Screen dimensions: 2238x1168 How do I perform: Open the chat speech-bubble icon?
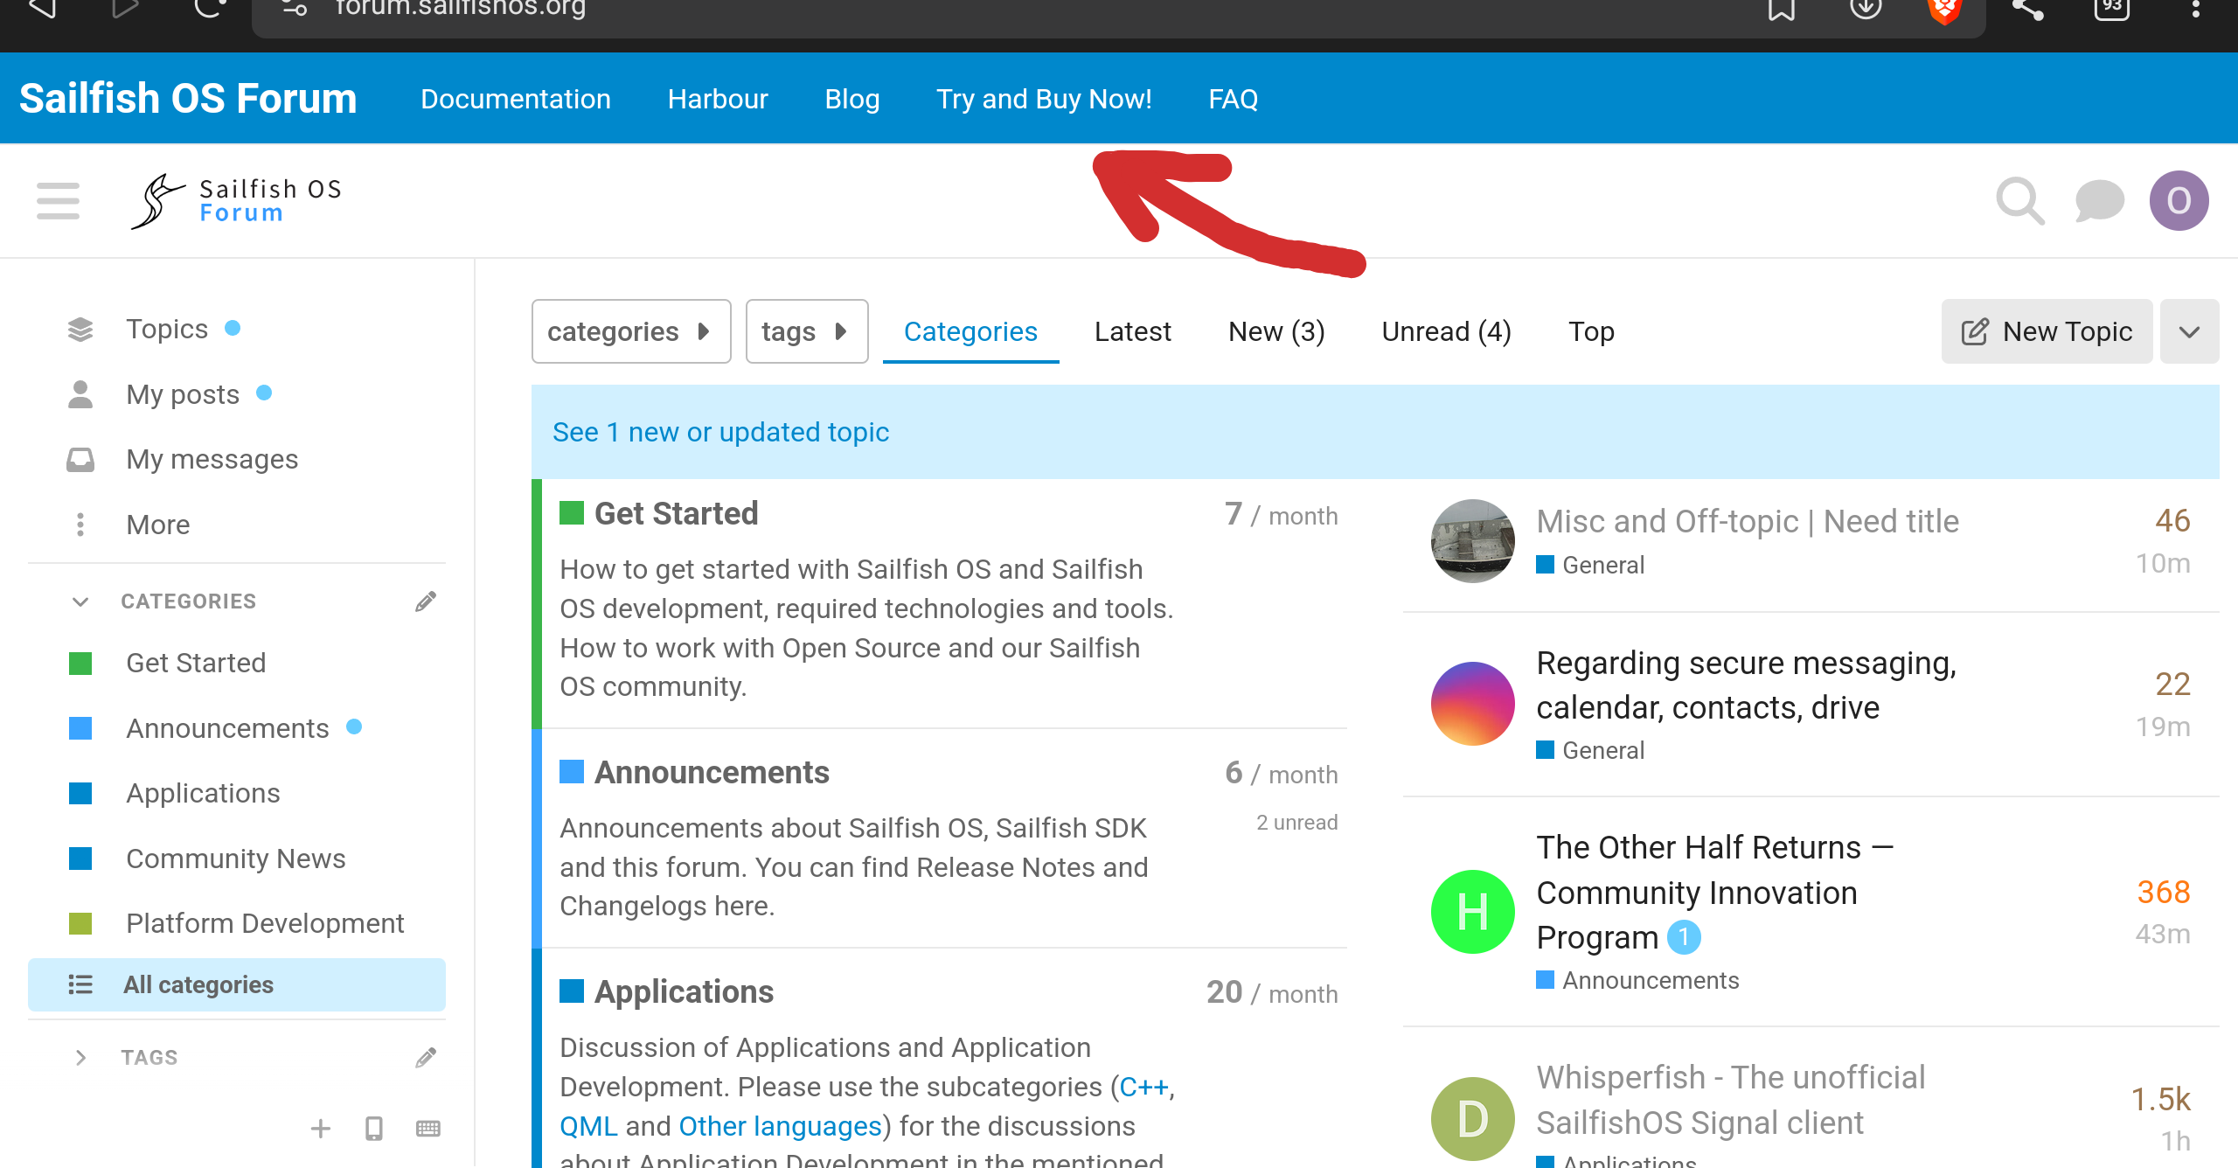(2099, 201)
